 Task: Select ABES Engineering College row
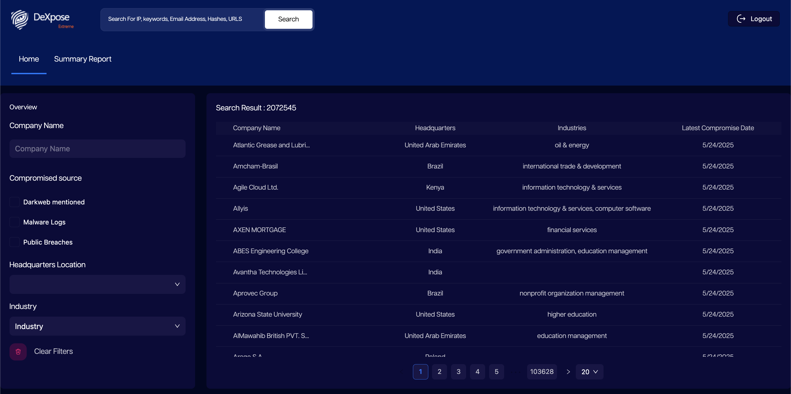498,251
